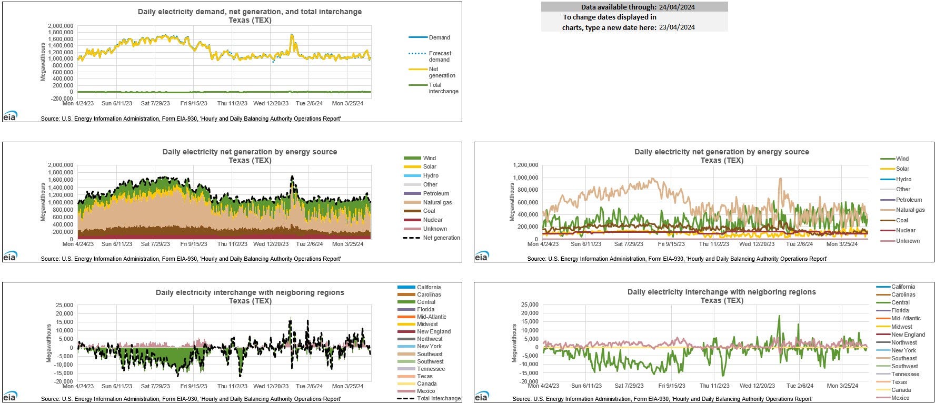Click Tennessee legend entry in the right interchange chart
Image resolution: width=935 pixels, height=403 pixels.
[898, 374]
